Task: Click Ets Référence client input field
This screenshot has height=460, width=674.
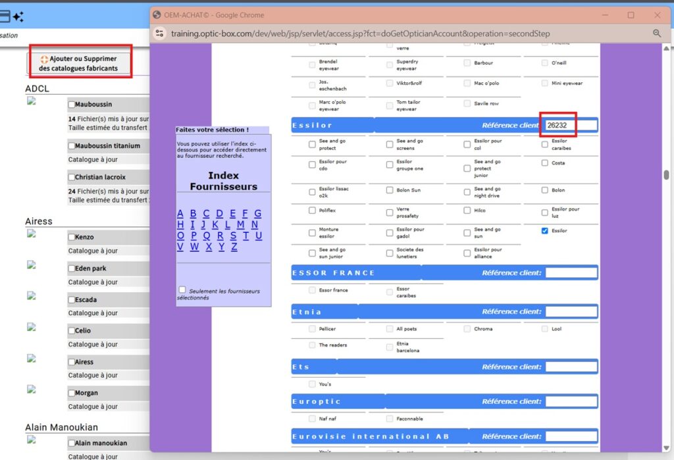Action: coord(571,367)
